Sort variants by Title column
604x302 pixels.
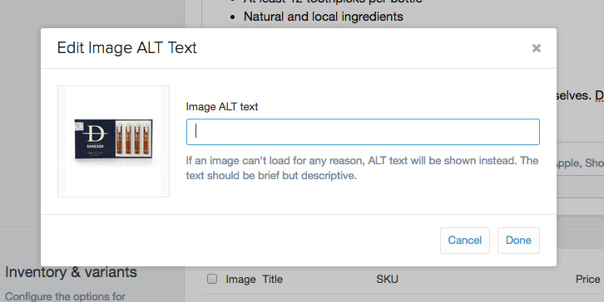click(272, 280)
